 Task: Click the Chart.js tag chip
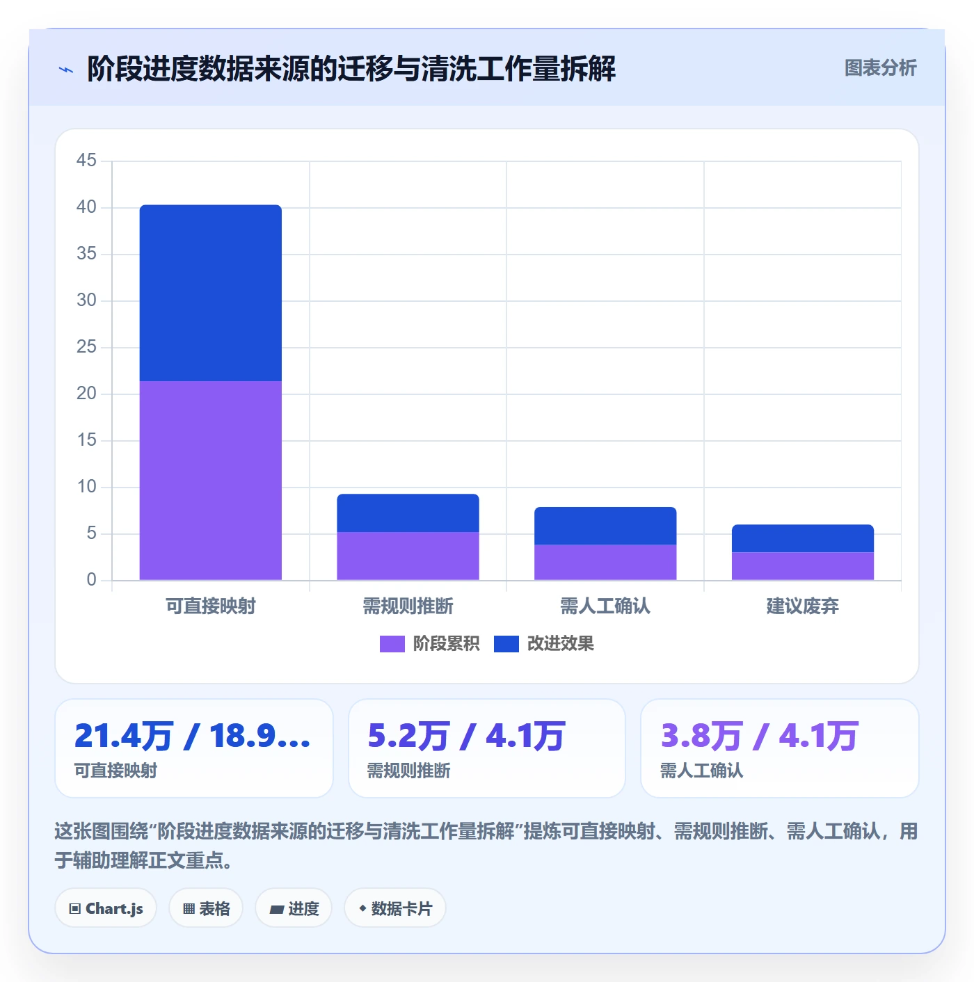pyautogui.click(x=106, y=908)
